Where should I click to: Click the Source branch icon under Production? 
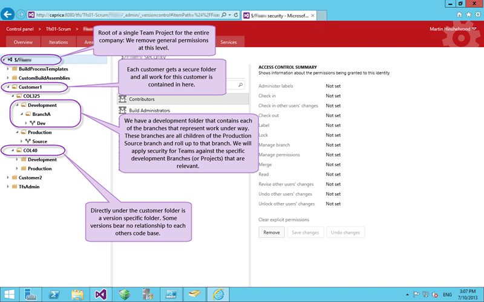pyautogui.click(x=28, y=141)
